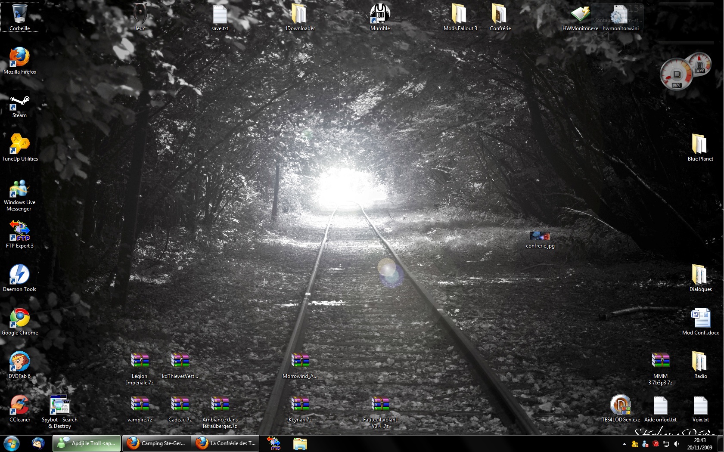Show hidden system tray icons
724x452 pixels.
click(624, 444)
